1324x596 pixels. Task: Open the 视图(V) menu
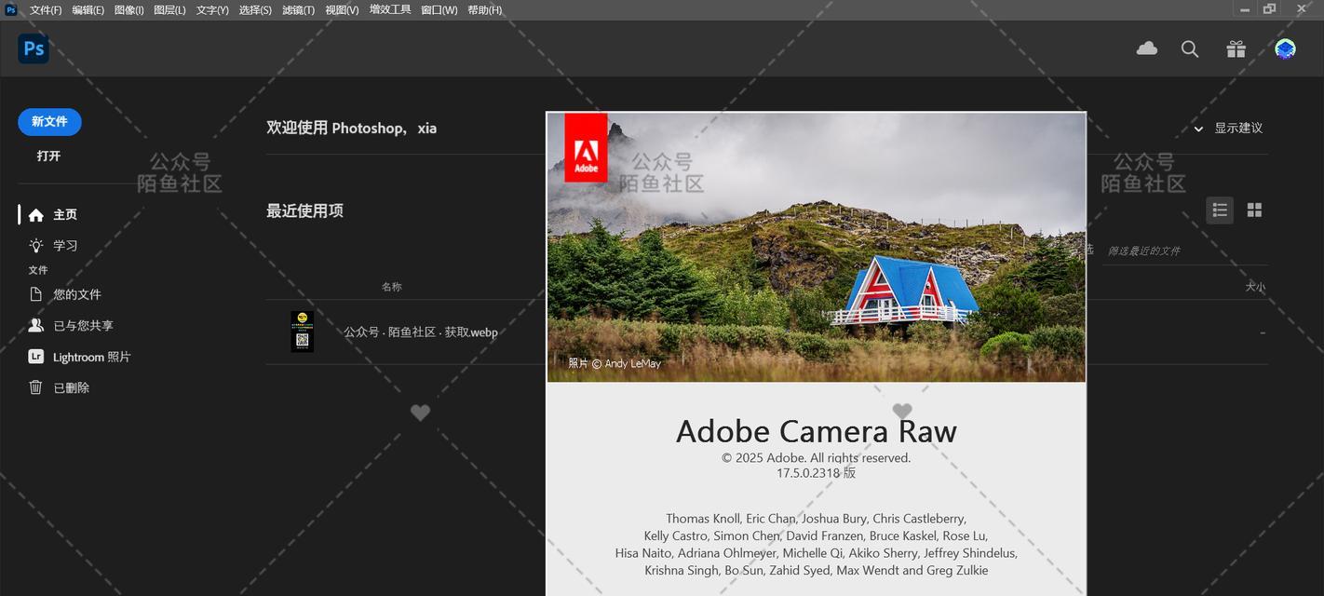point(342,10)
